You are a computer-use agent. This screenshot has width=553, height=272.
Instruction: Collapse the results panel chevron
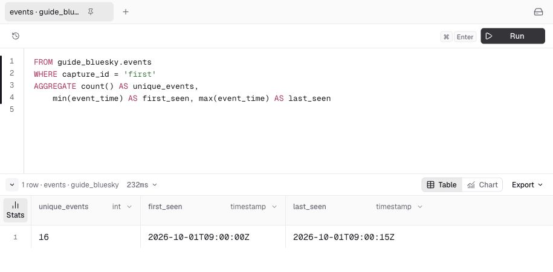[x=12, y=184]
